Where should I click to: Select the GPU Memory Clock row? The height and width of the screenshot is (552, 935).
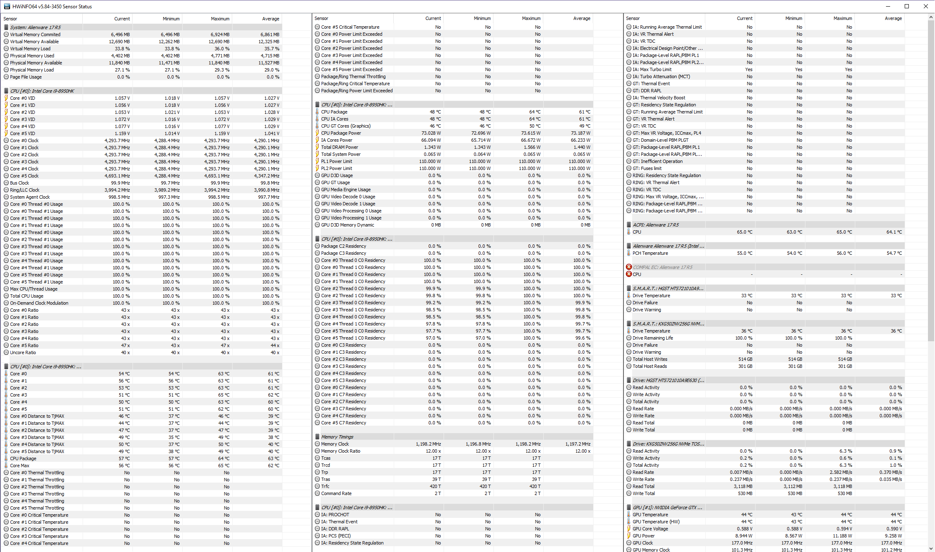click(x=765, y=550)
